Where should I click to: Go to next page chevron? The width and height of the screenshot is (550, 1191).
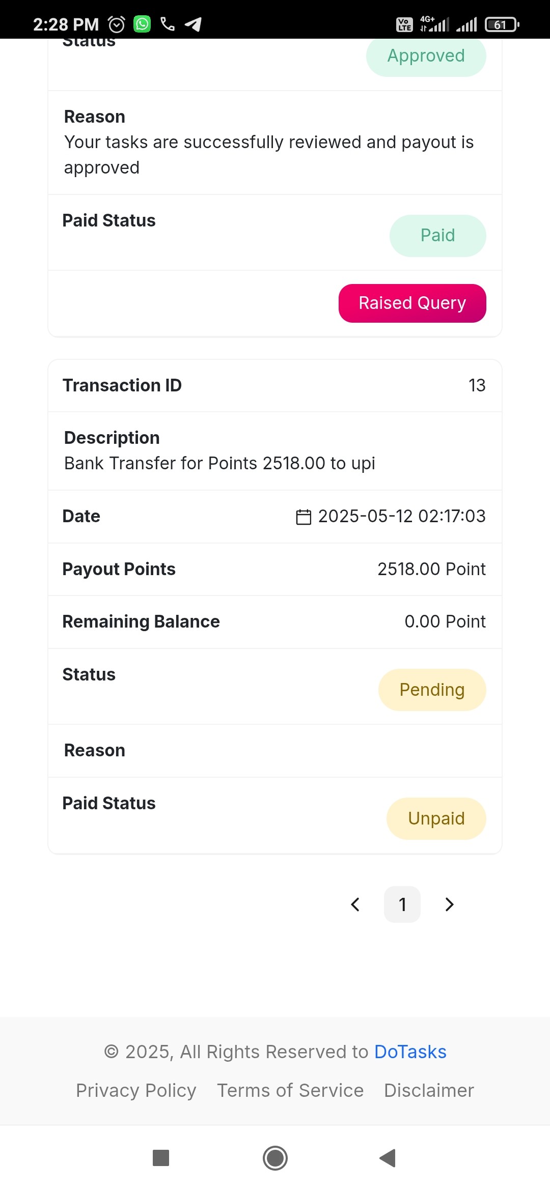pyautogui.click(x=449, y=904)
